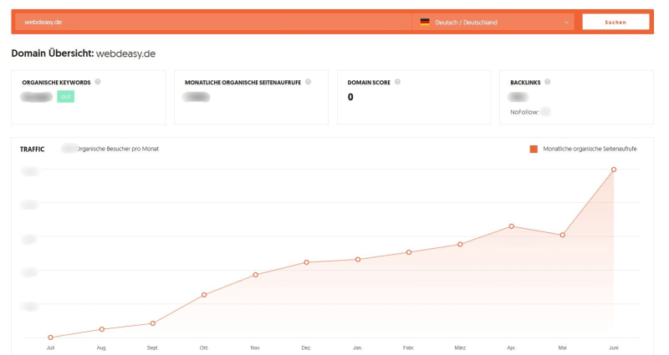Click the green GUT badge
Viewport: 669px width, 355px height.
(x=66, y=97)
